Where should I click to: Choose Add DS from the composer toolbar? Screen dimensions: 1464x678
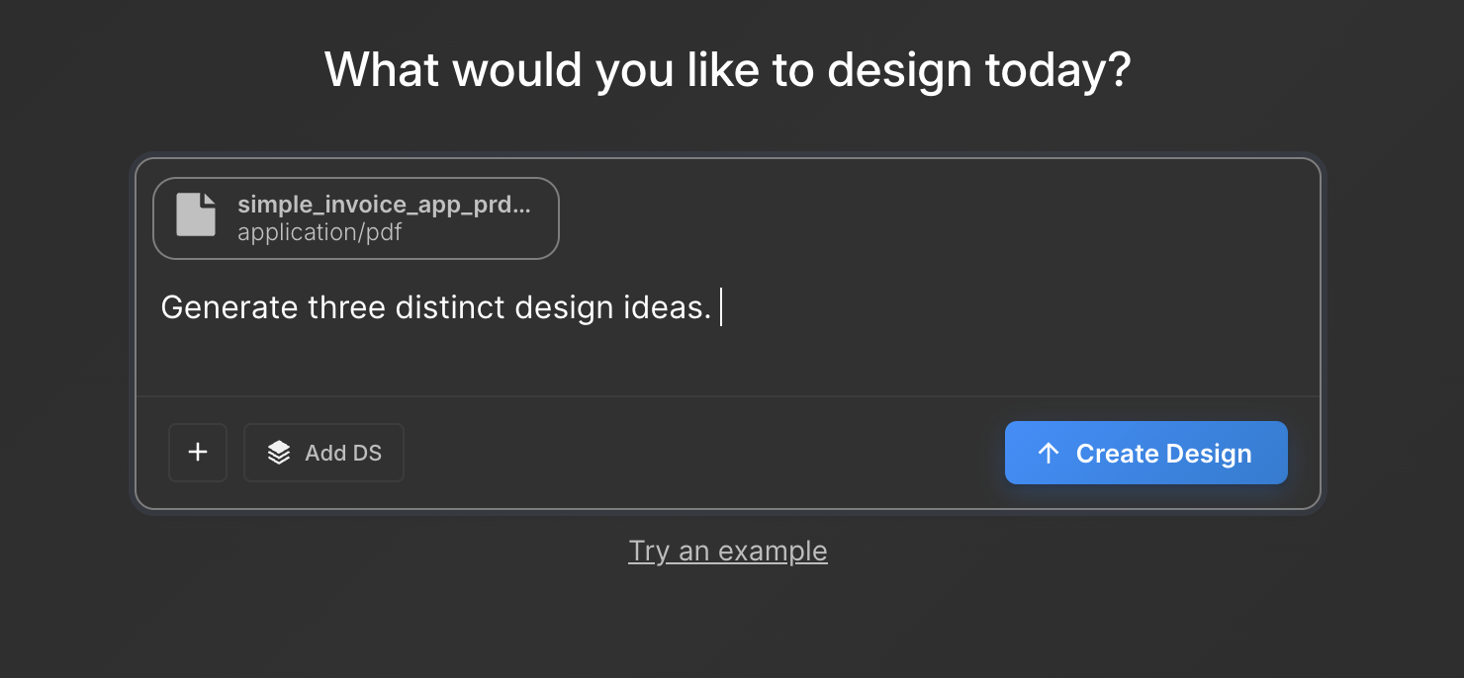pos(323,453)
